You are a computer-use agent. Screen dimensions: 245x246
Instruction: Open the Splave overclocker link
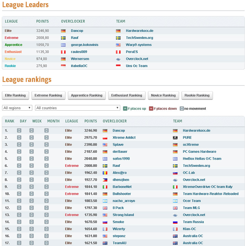[x=118, y=145]
